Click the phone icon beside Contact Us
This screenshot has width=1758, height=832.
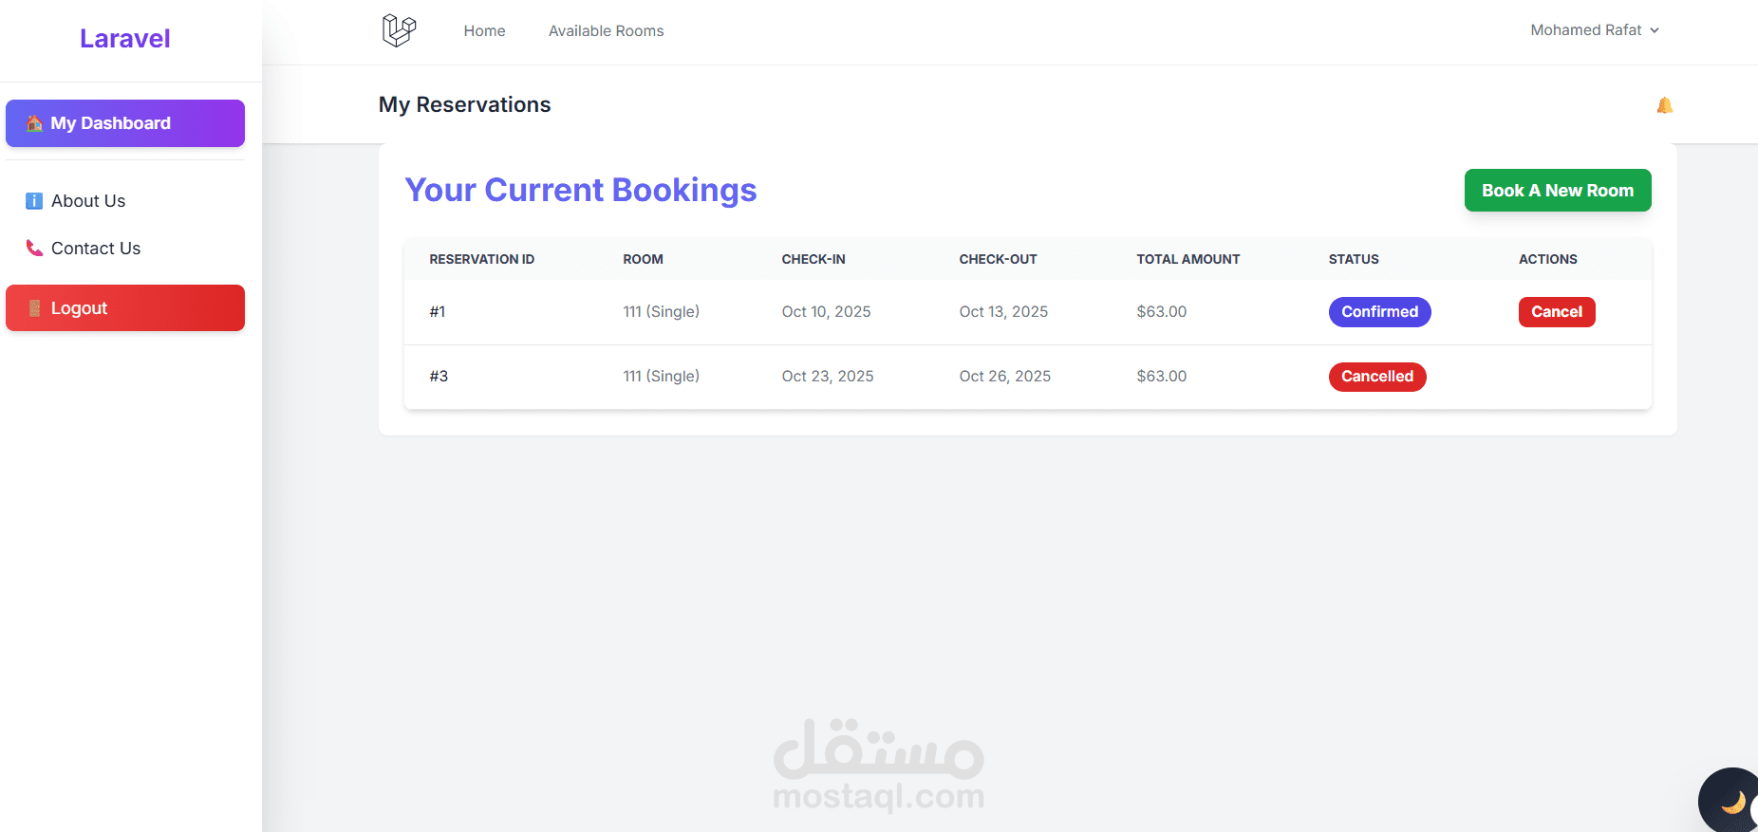[34, 249]
